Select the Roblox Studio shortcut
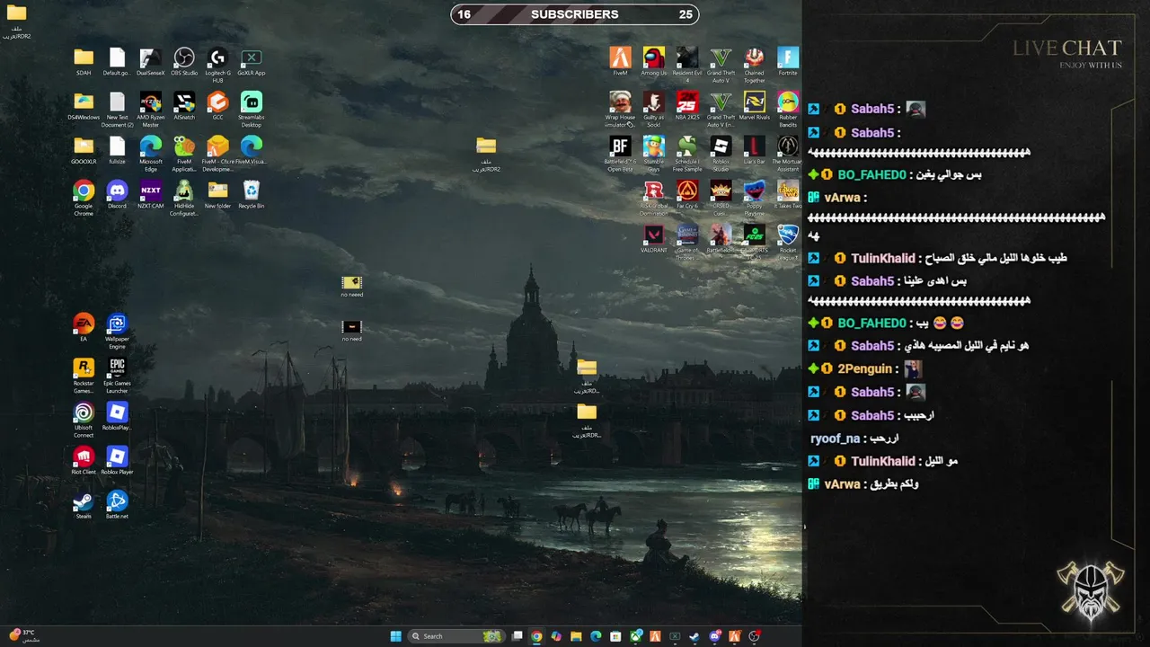1150x647 pixels. [721, 154]
